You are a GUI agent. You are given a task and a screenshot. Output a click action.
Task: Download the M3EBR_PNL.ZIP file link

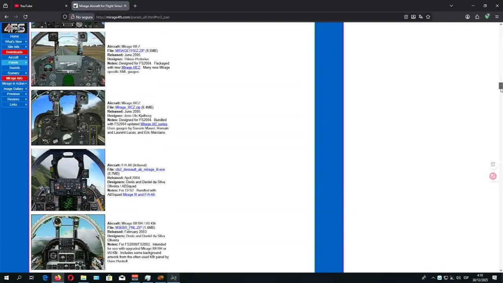click(129, 228)
